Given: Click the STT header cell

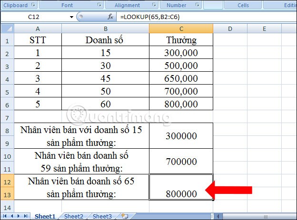Looking at the screenshot, I should 38,40.
